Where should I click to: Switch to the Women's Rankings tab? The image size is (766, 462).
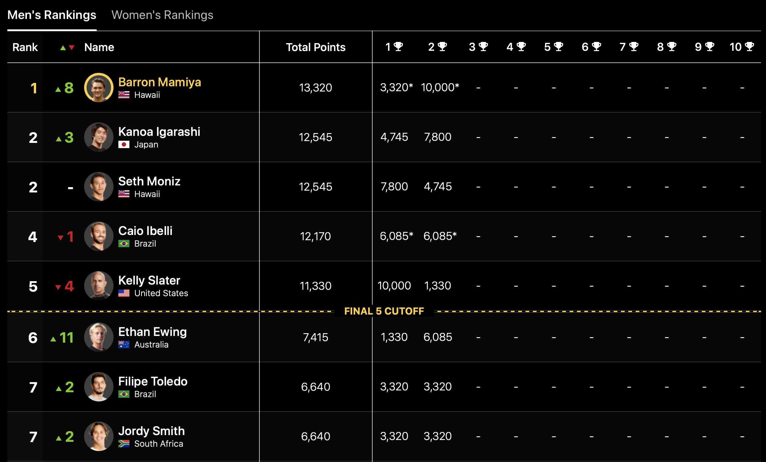(162, 15)
